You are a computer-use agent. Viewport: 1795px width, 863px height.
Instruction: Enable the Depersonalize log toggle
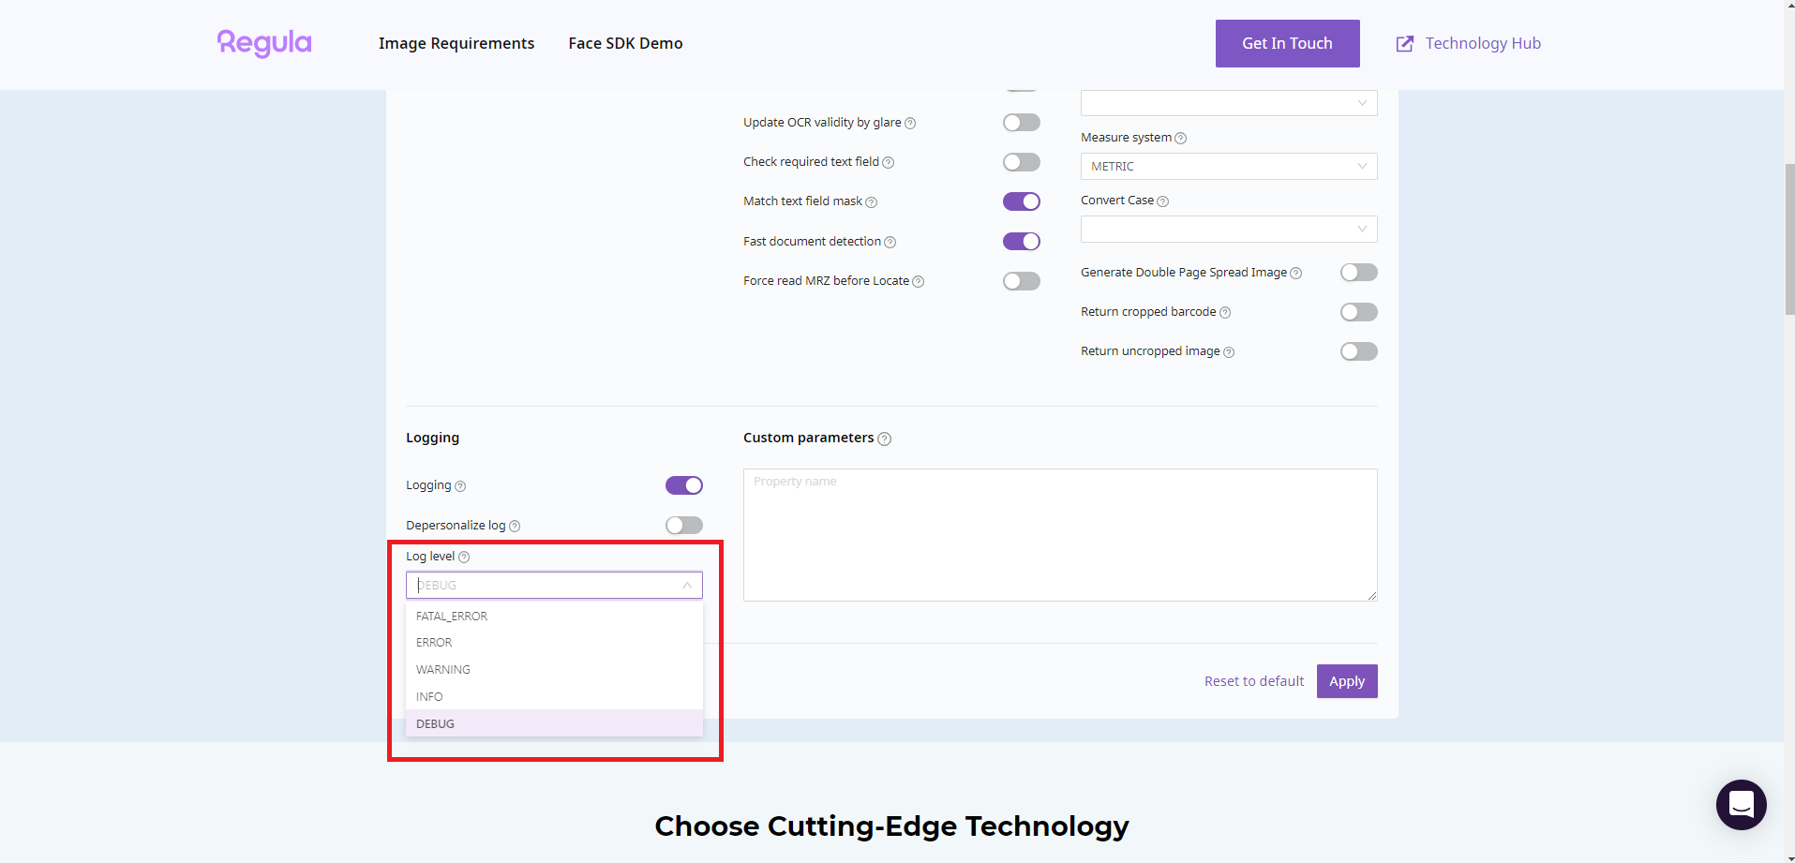pos(683,526)
